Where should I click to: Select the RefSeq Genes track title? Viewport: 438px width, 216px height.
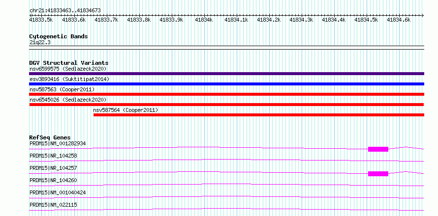50,137
